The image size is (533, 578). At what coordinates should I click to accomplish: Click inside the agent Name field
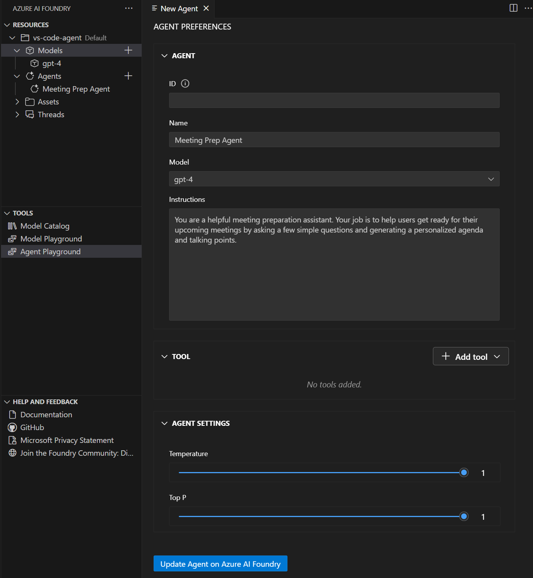334,140
